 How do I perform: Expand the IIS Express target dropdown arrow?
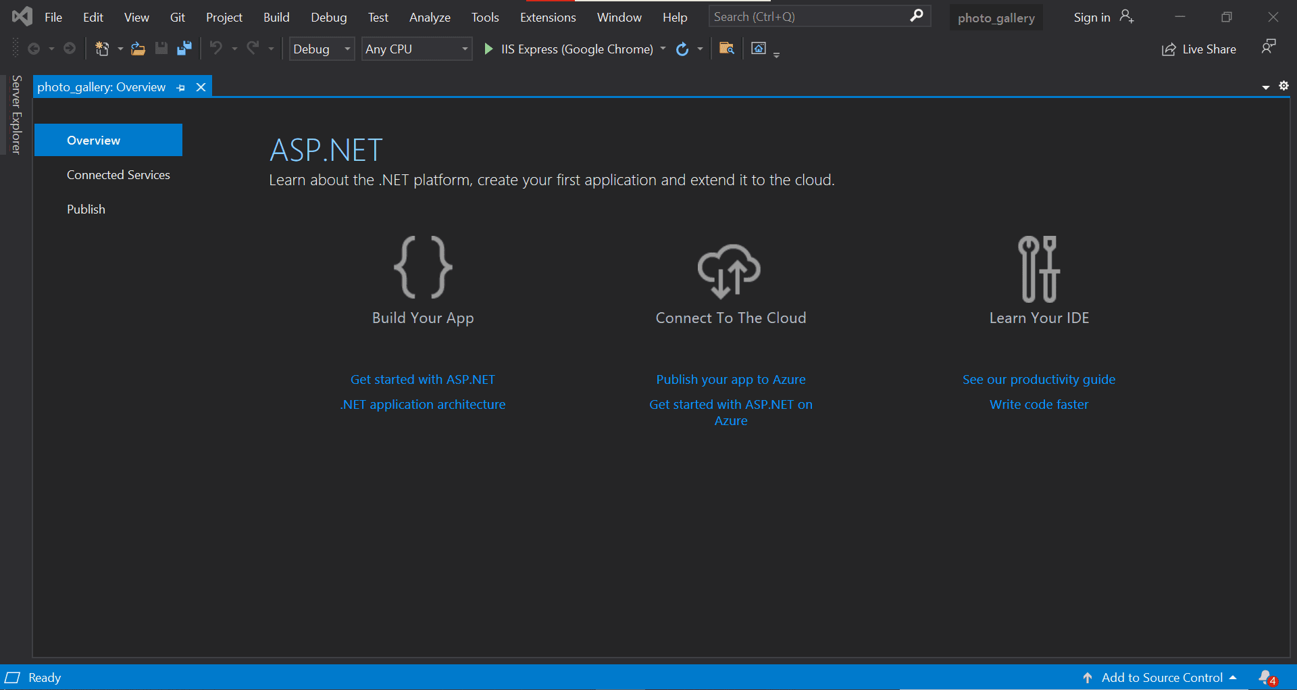click(x=663, y=49)
